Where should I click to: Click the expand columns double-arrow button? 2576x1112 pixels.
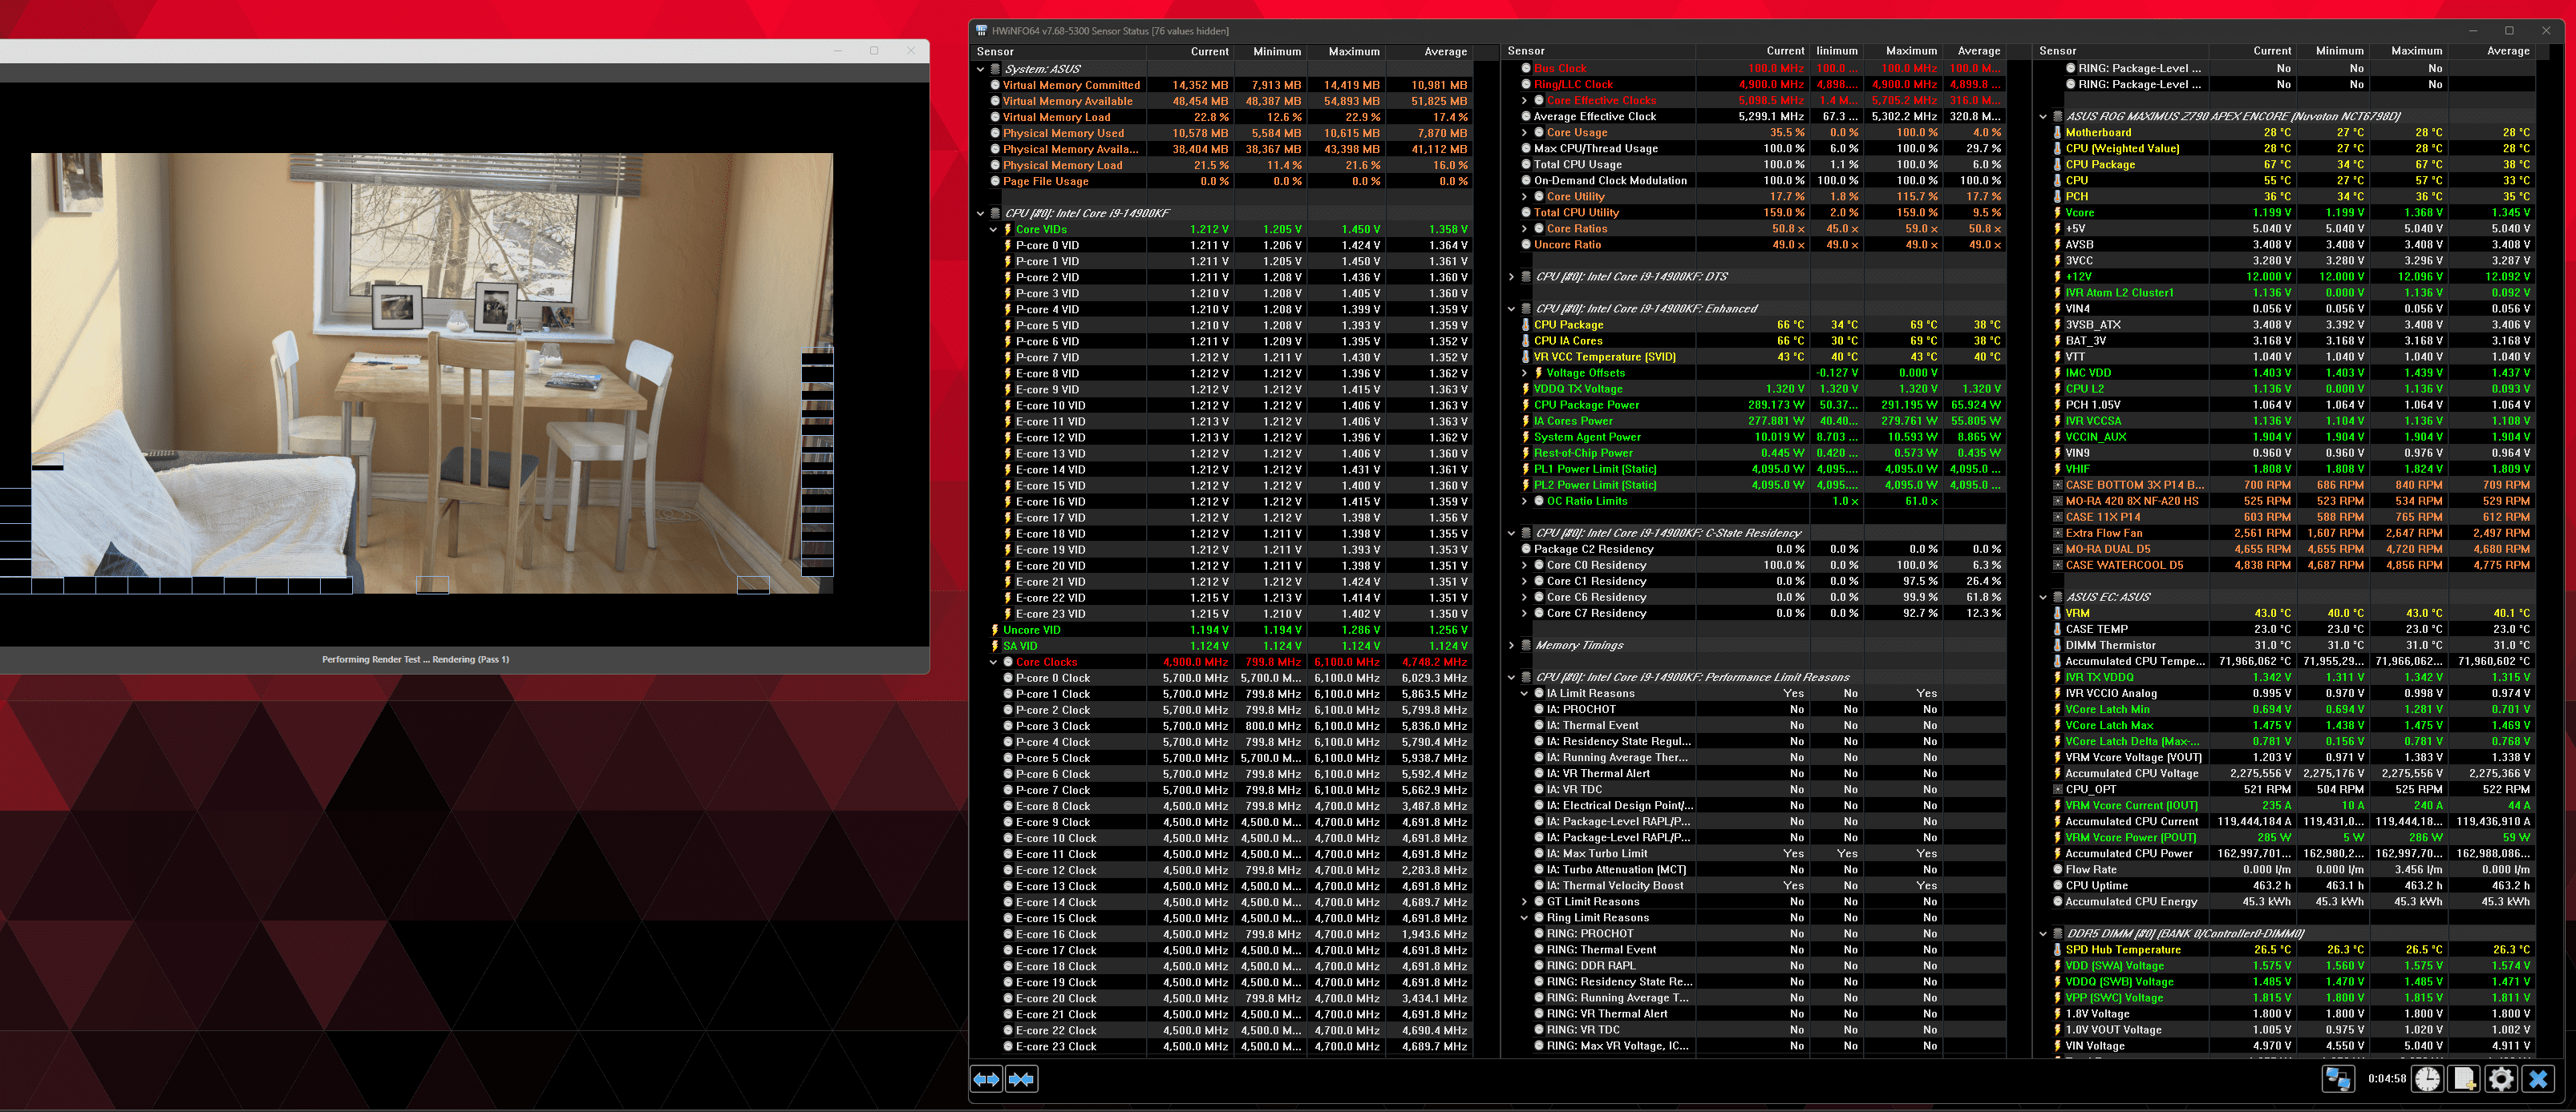pos(986,1079)
